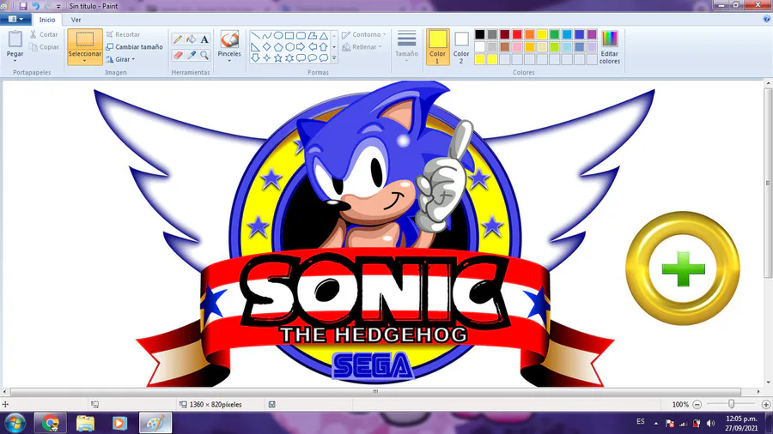Open the Rellenar fill dropdown

coord(362,47)
